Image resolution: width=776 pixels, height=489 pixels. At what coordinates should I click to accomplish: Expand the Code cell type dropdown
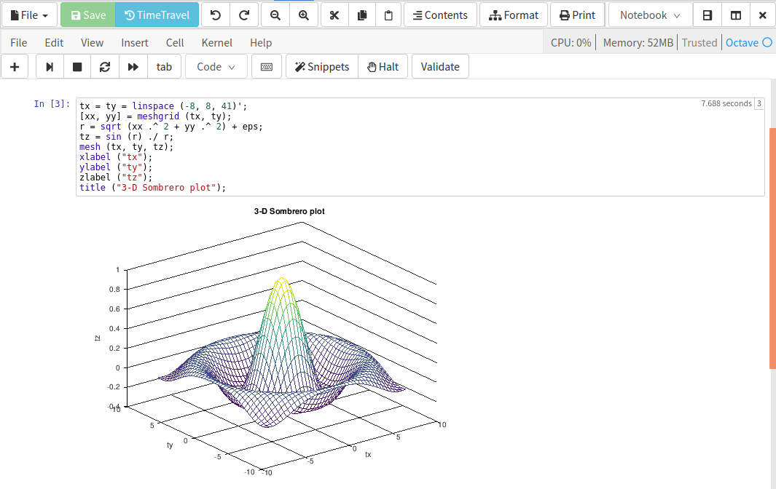click(x=216, y=67)
